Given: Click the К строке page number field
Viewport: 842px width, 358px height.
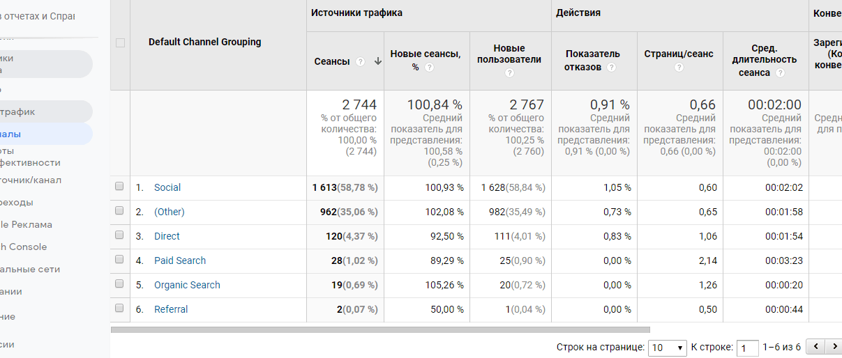Looking at the screenshot, I should (748, 348).
